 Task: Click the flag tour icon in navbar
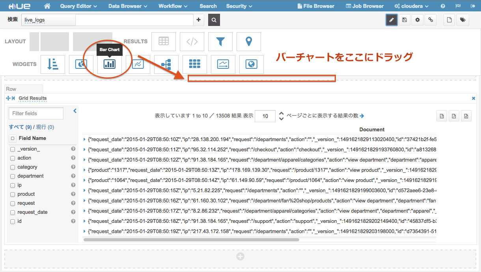tap(458, 6)
